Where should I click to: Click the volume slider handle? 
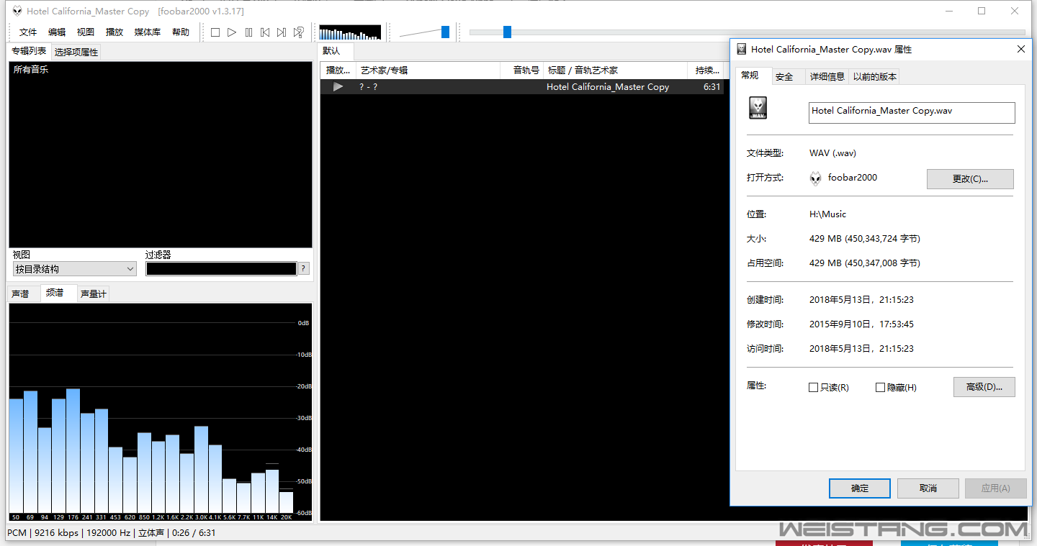click(445, 32)
